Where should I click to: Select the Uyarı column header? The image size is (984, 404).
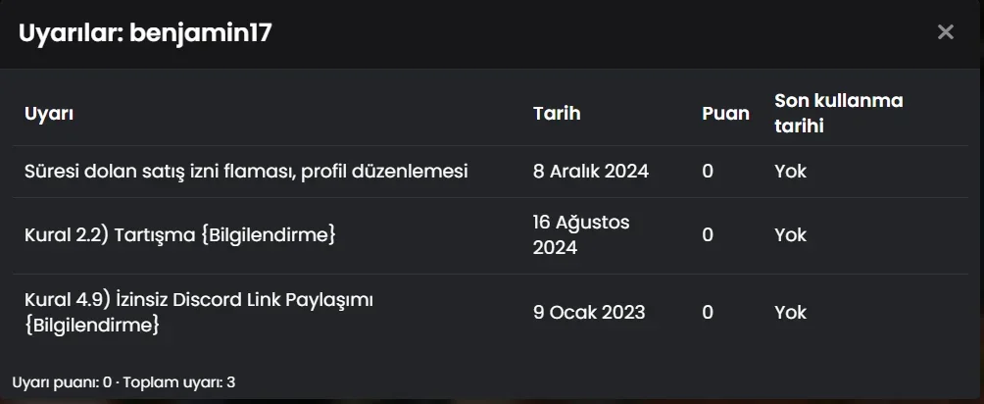49,114
